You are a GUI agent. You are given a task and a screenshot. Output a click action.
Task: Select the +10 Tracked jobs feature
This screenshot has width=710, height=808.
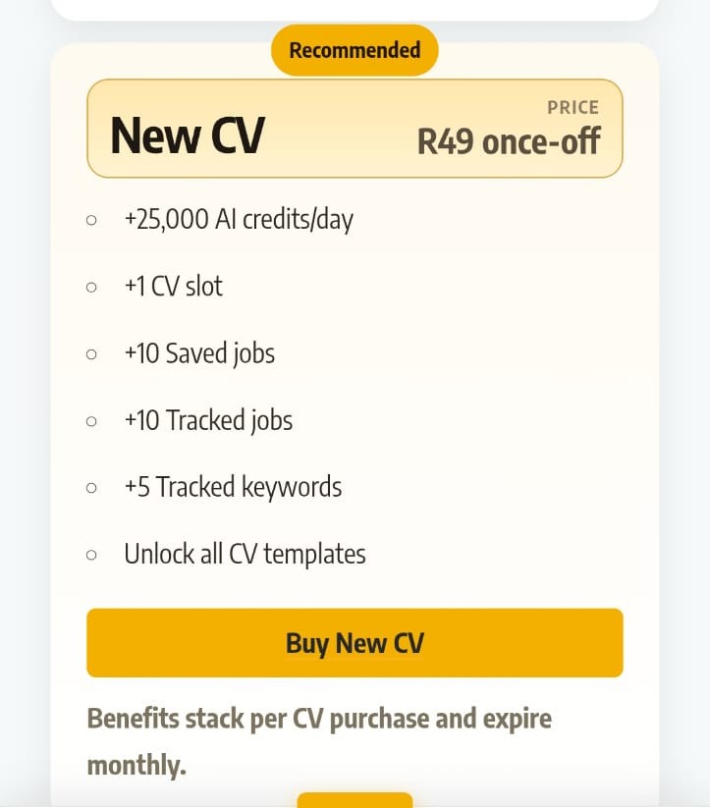pyautogui.click(x=208, y=420)
